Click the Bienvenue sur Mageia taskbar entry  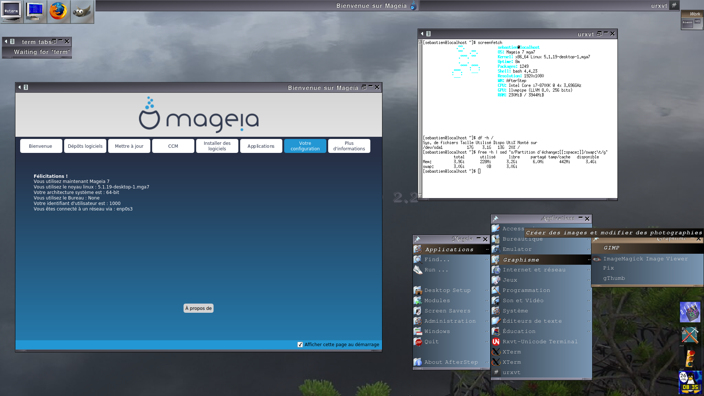click(257, 5)
